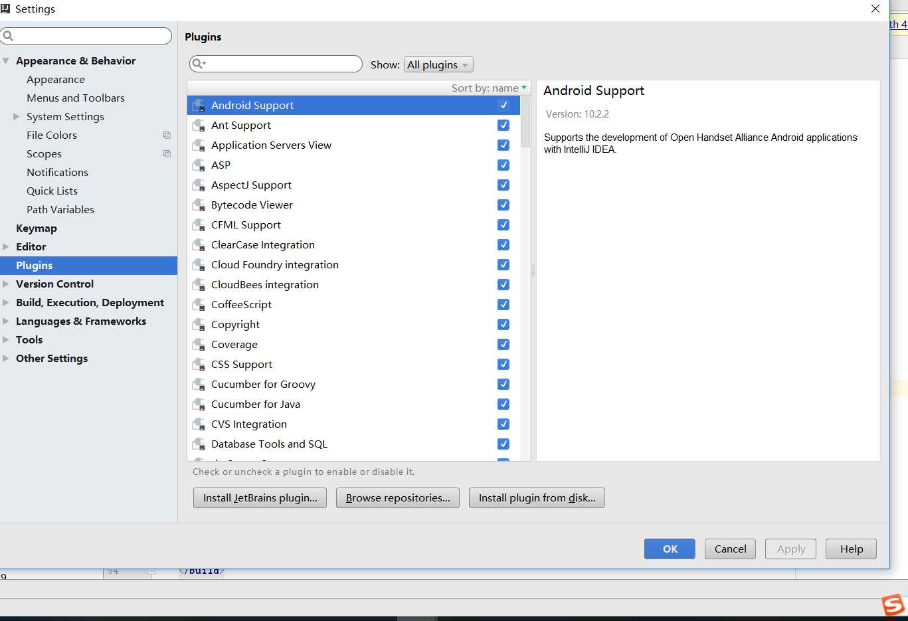Select the Keymap settings page
The height and width of the screenshot is (621, 908).
click(x=37, y=228)
